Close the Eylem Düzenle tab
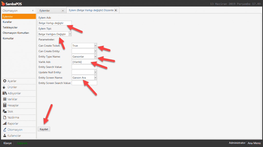The width and height of the screenshot is (263, 147). (116, 10)
